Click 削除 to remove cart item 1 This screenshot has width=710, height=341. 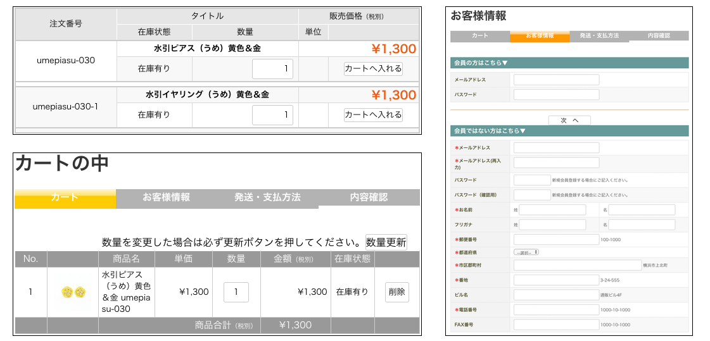[397, 292]
